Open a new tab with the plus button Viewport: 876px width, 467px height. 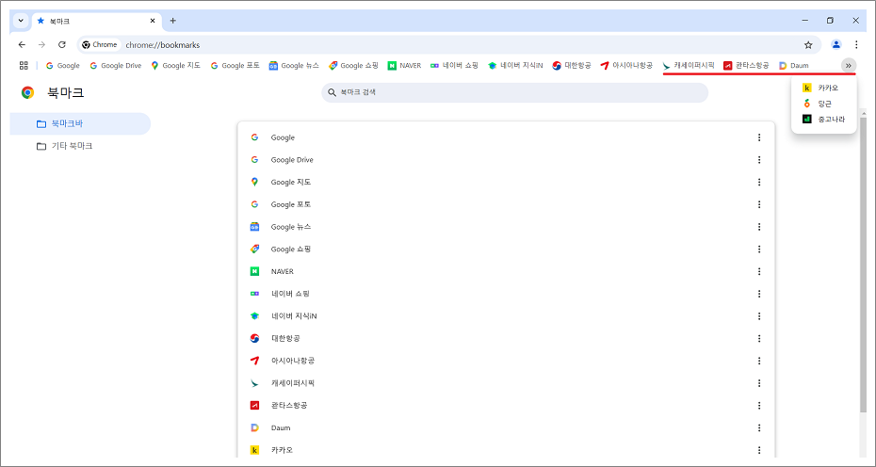[172, 21]
